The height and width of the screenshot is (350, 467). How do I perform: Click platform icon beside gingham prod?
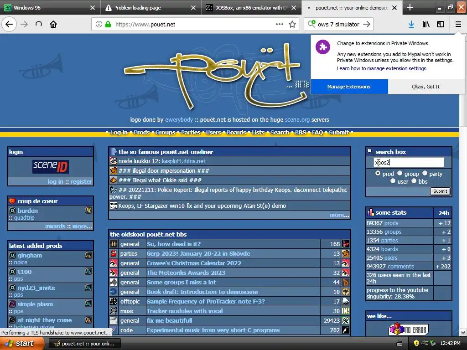click(88, 255)
